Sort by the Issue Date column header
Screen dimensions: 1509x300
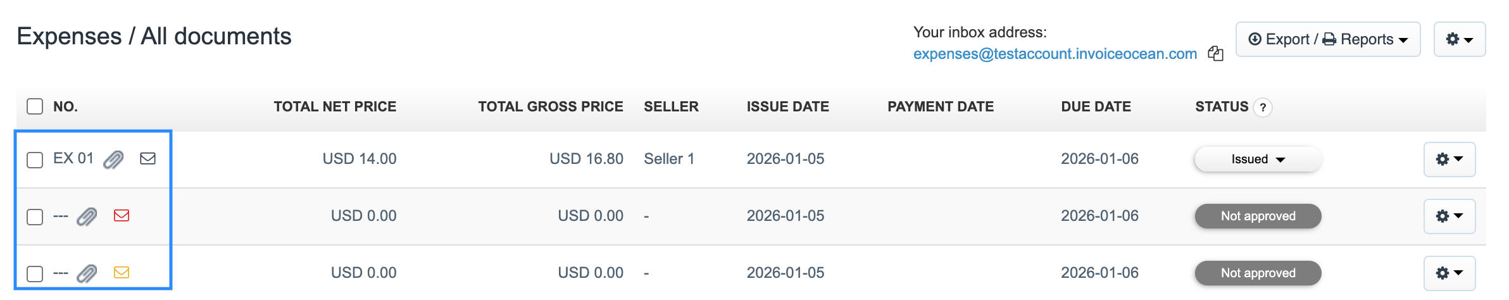pyautogui.click(x=787, y=106)
